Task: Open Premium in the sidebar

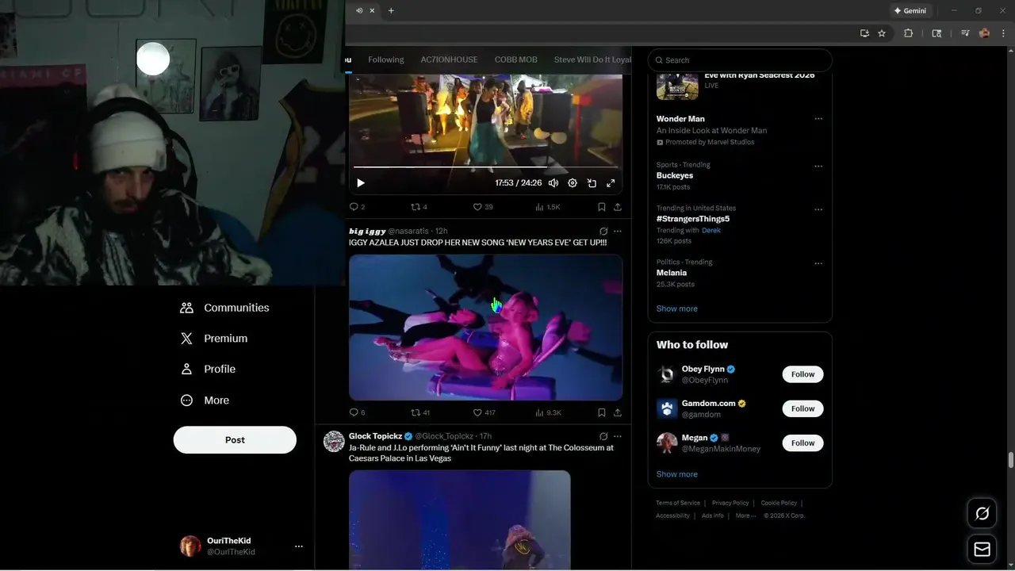Action: pyautogui.click(x=214, y=339)
